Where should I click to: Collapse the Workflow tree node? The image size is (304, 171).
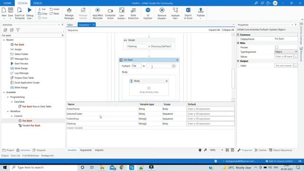pos(8,111)
